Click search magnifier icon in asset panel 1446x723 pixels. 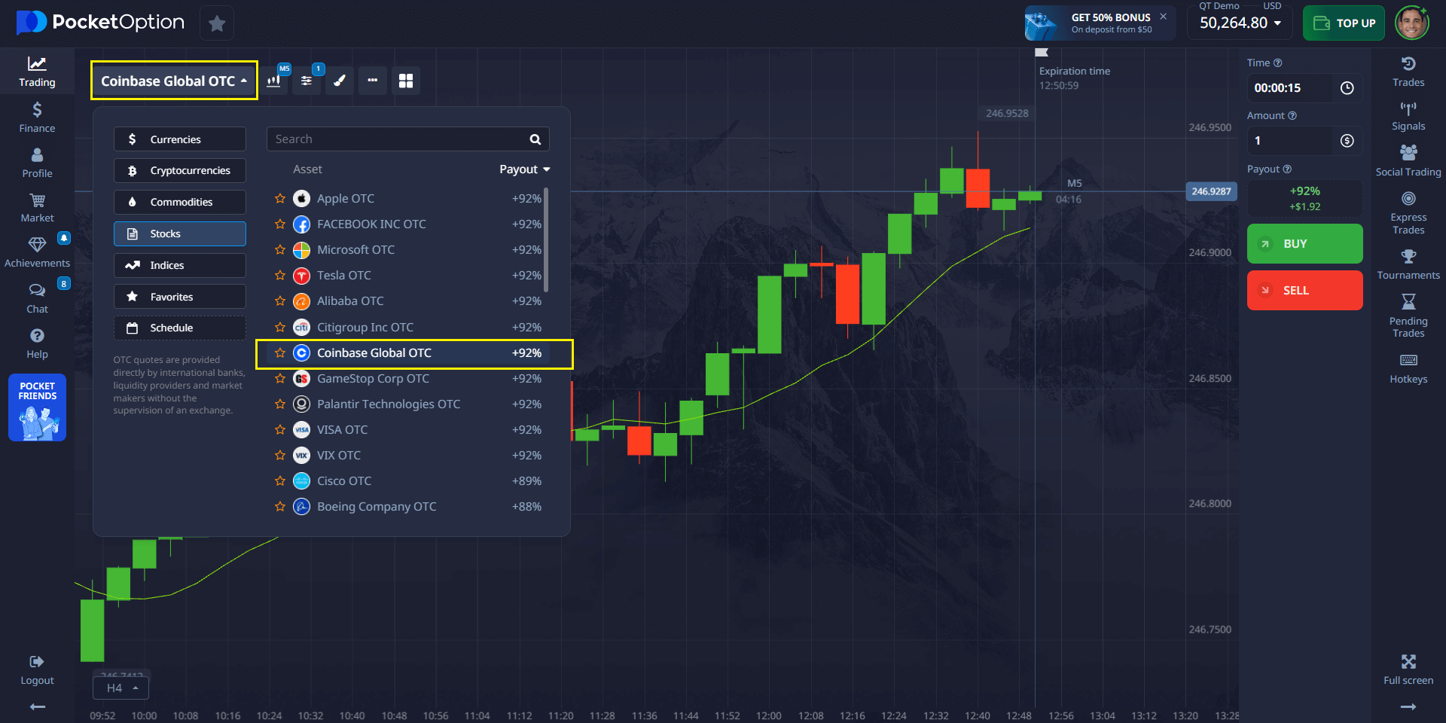(x=535, y=139)
